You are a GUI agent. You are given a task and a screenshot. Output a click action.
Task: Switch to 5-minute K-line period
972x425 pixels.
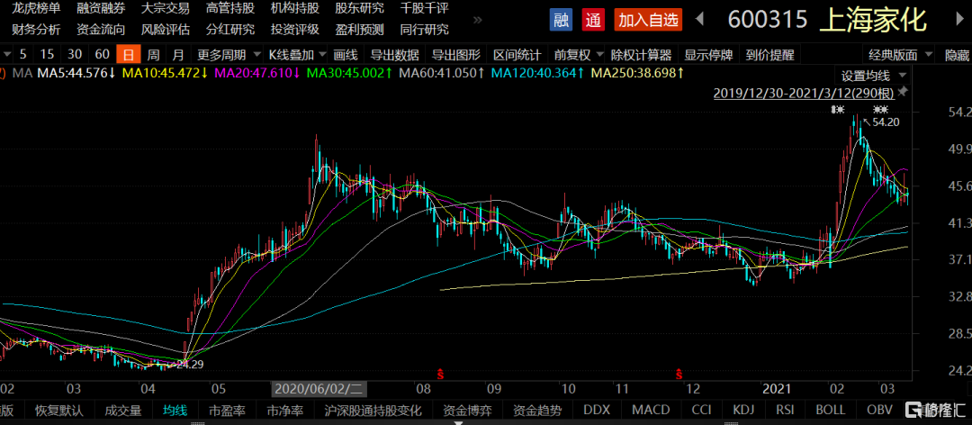tap(22, 55)
